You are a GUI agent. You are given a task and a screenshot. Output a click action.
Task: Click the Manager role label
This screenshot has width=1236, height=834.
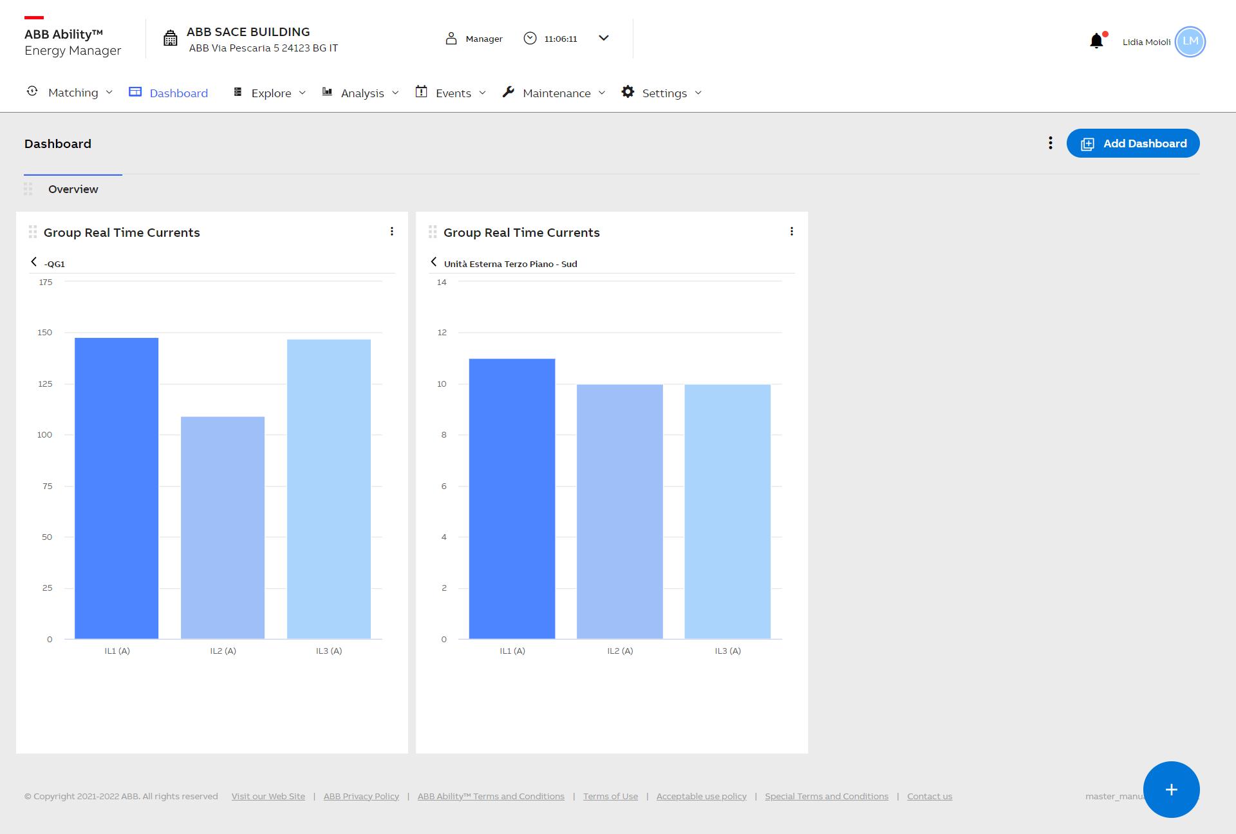484,39
